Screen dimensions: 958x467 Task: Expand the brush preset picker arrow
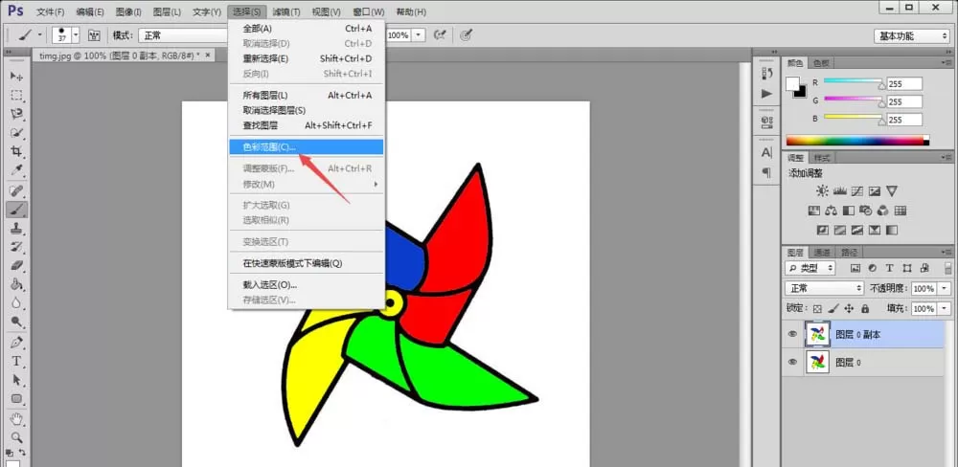coord(76,35)
